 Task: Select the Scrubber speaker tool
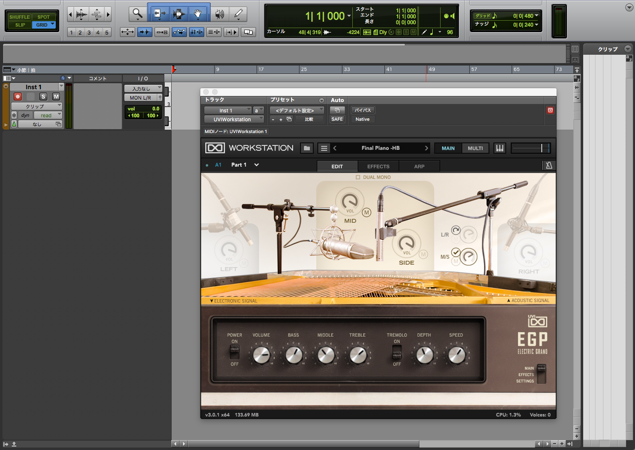pos(219,14)
